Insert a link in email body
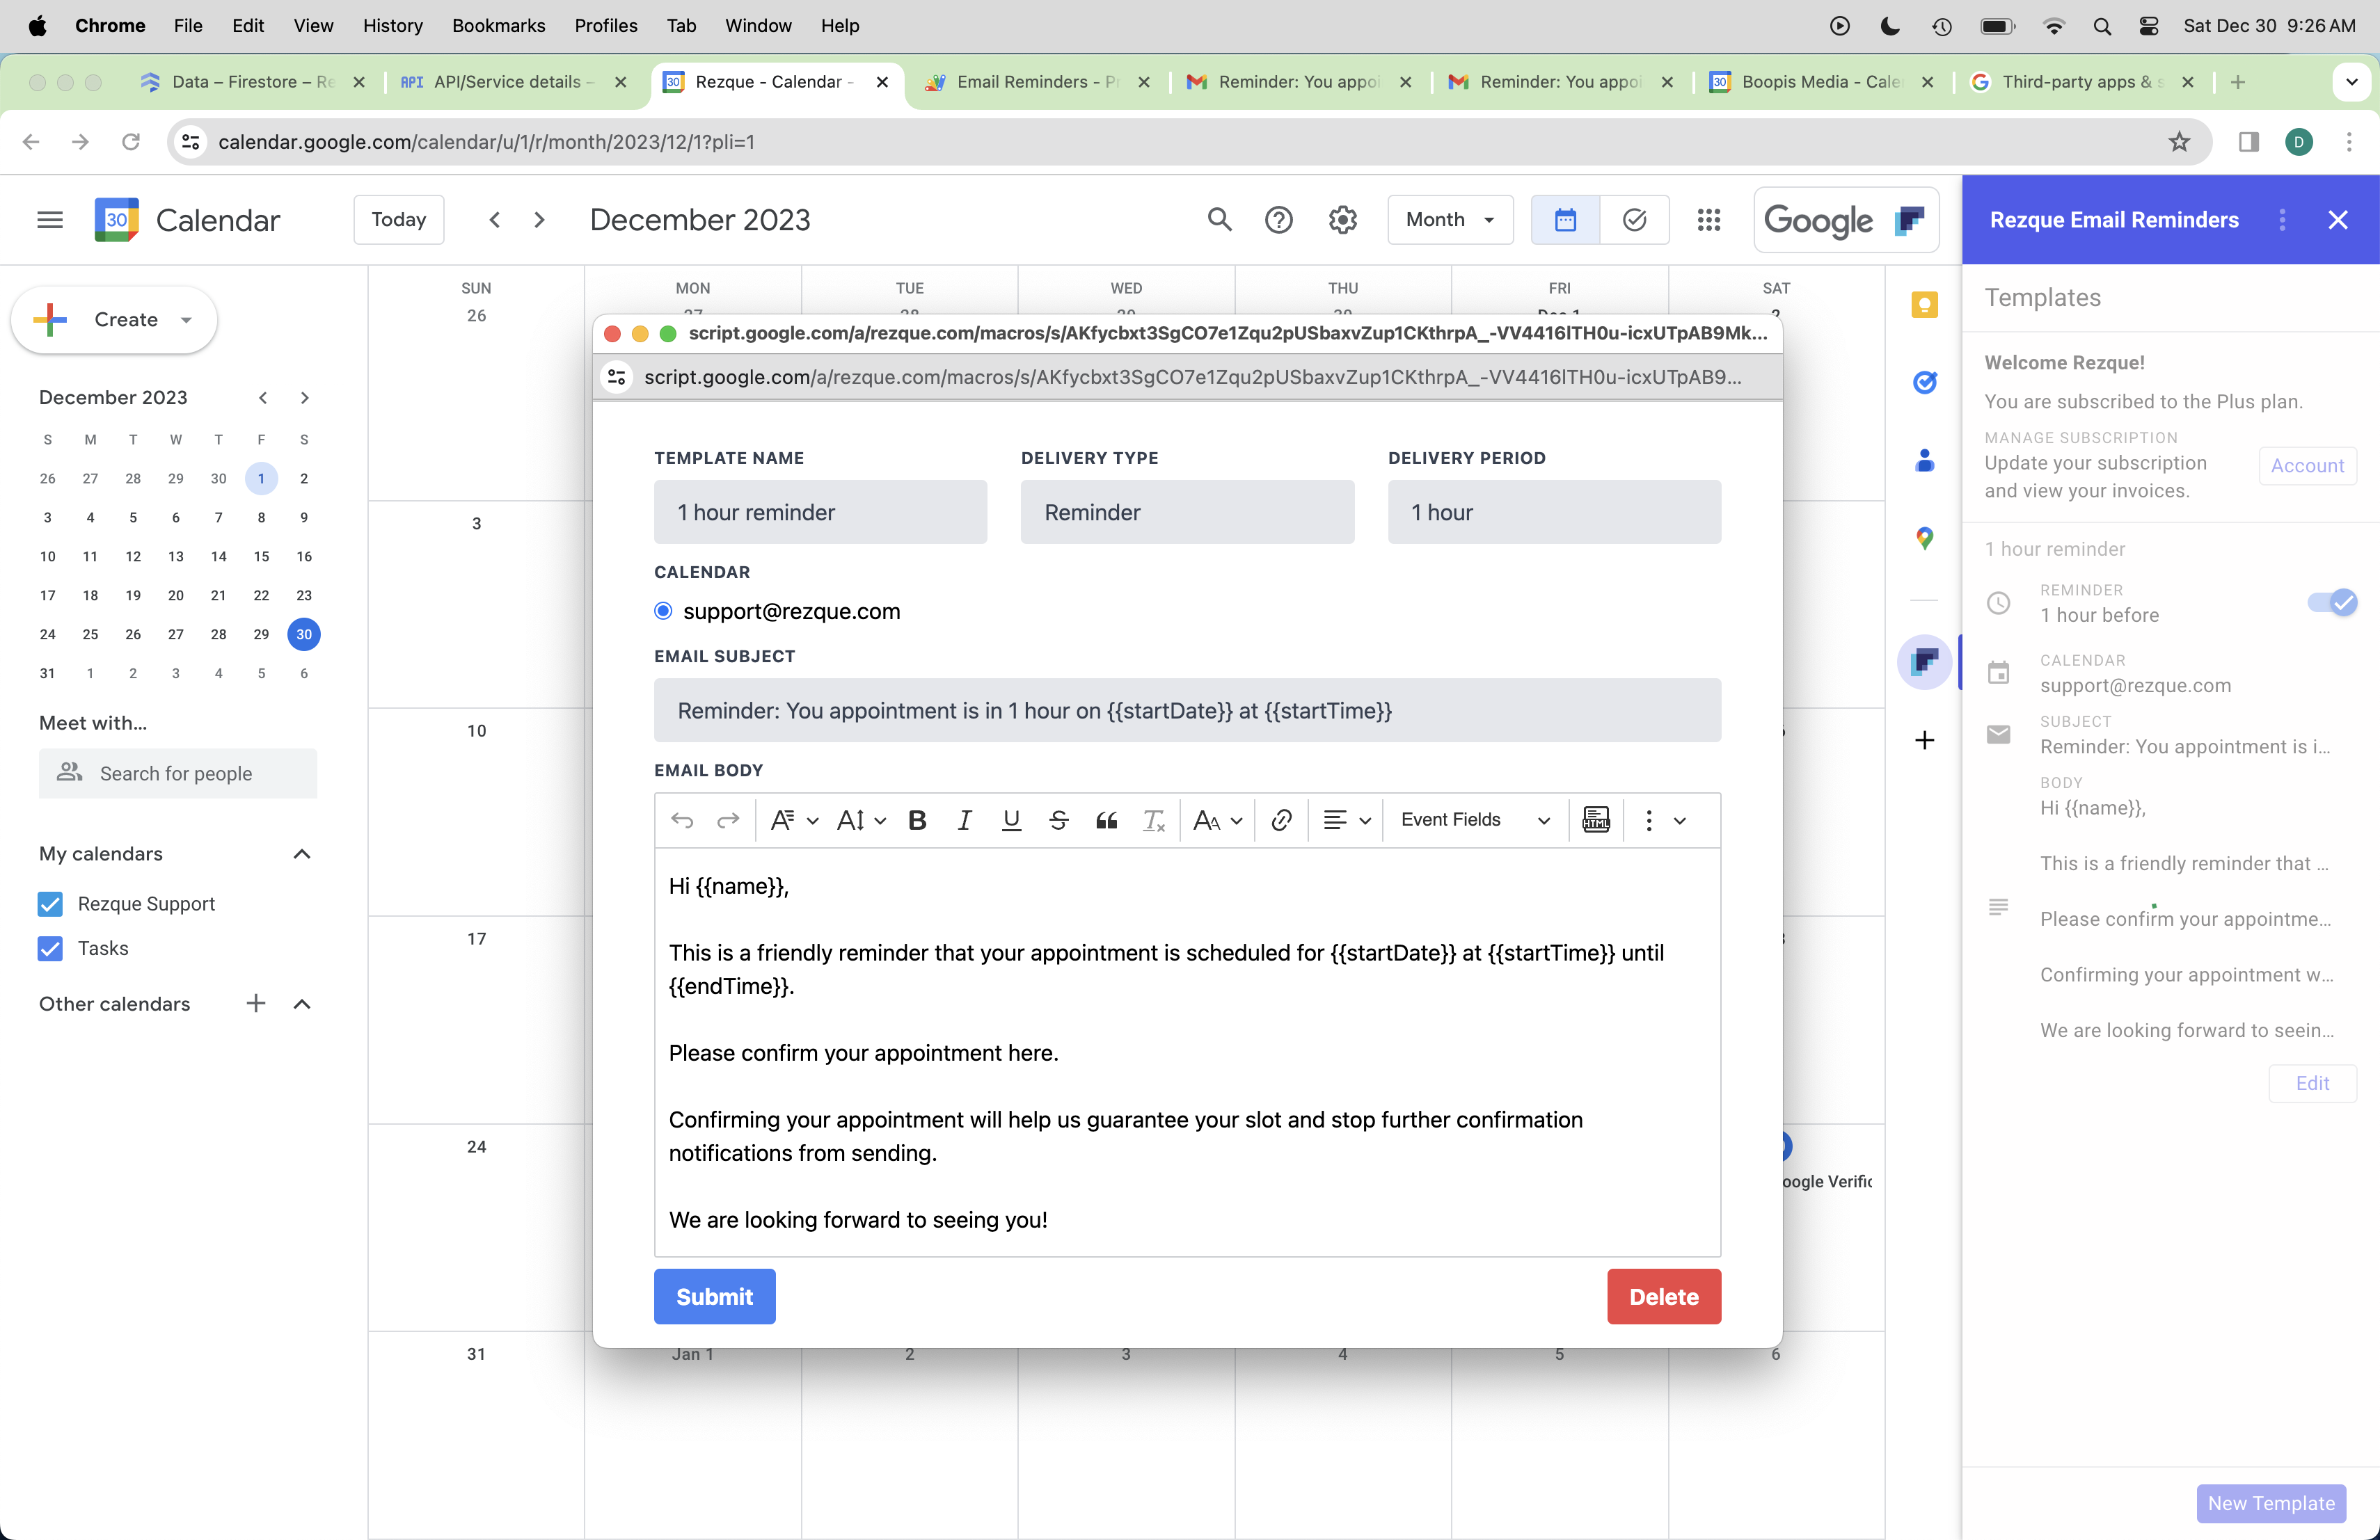Screen dimensions: 2380x1540 pos(1281,821)
